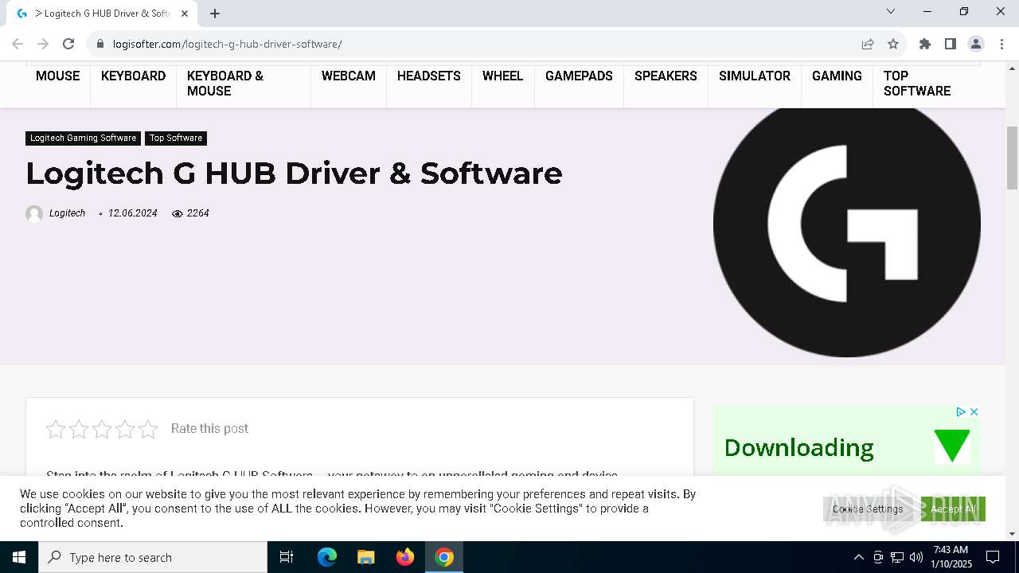View site information padlock icon
This screenshot has width=1019, height=573.
click(x=100, y=44)
